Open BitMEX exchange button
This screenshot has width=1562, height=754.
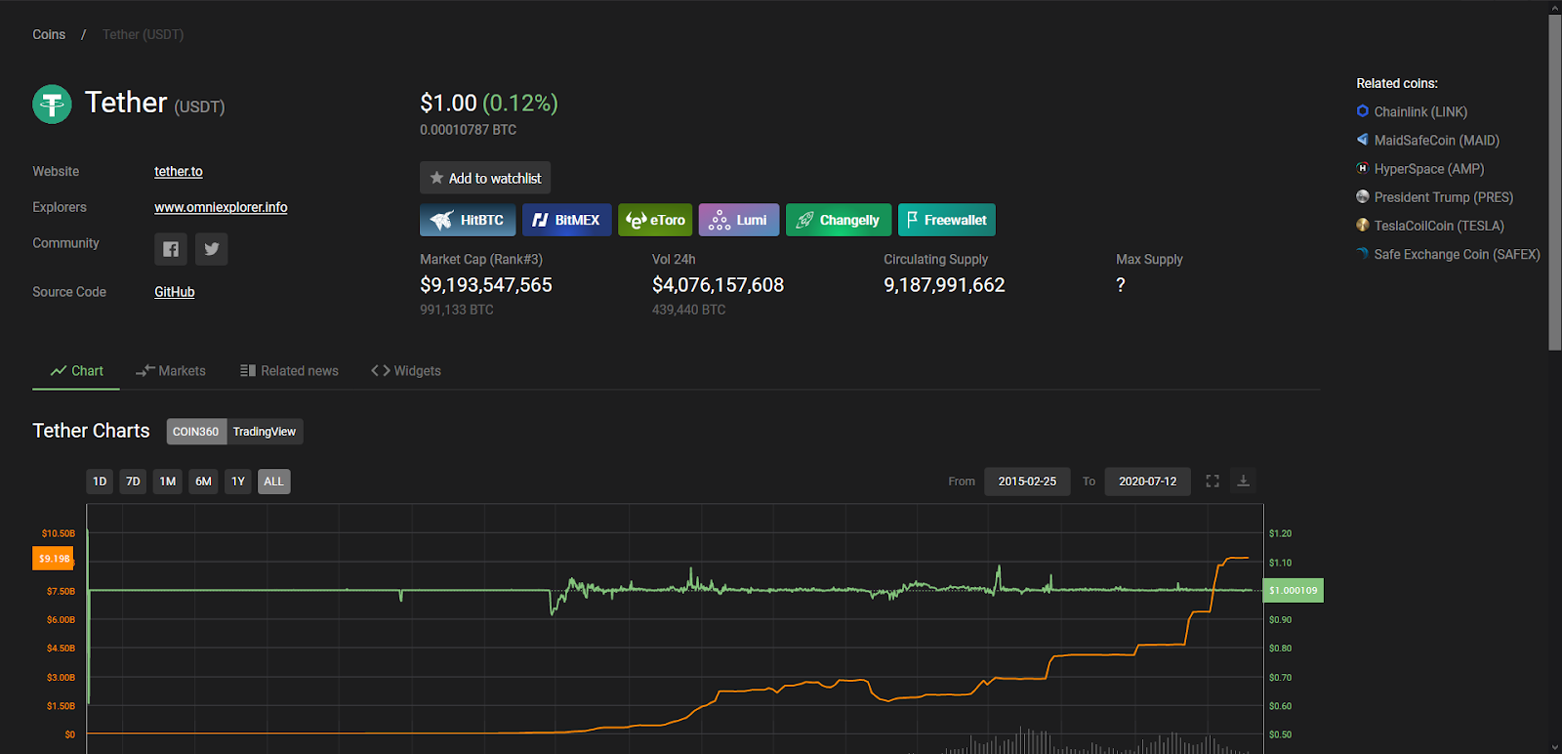pyautogui.click(x=567, y=220)
